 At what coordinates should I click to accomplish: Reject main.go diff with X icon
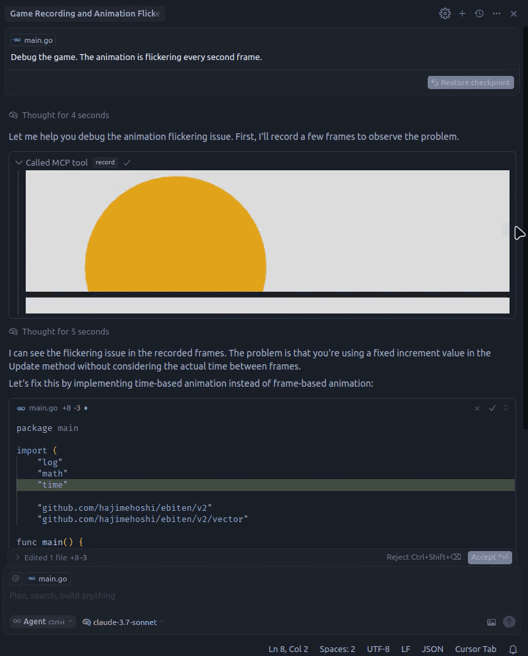[x=477, y=408]
